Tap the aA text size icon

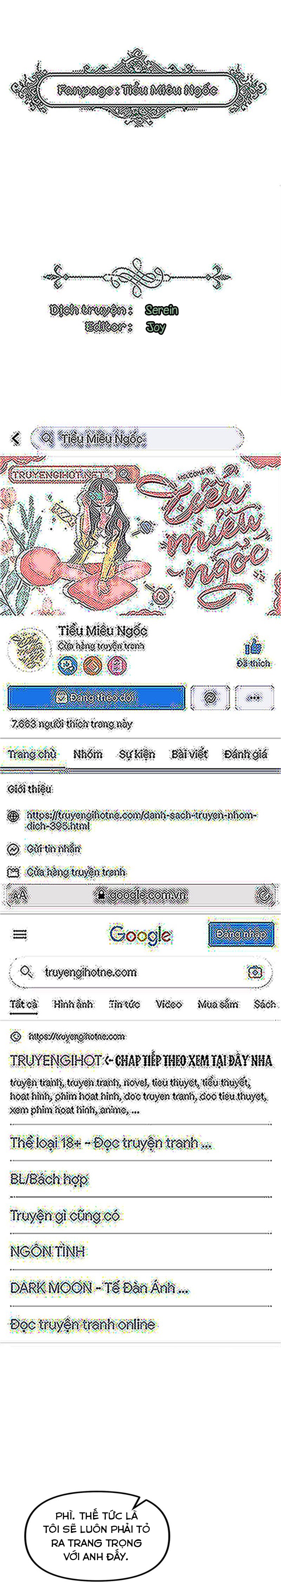click(20, 895)
